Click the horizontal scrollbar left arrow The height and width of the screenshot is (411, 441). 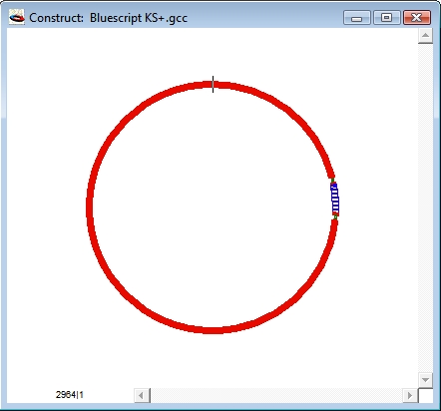[142, 395]
